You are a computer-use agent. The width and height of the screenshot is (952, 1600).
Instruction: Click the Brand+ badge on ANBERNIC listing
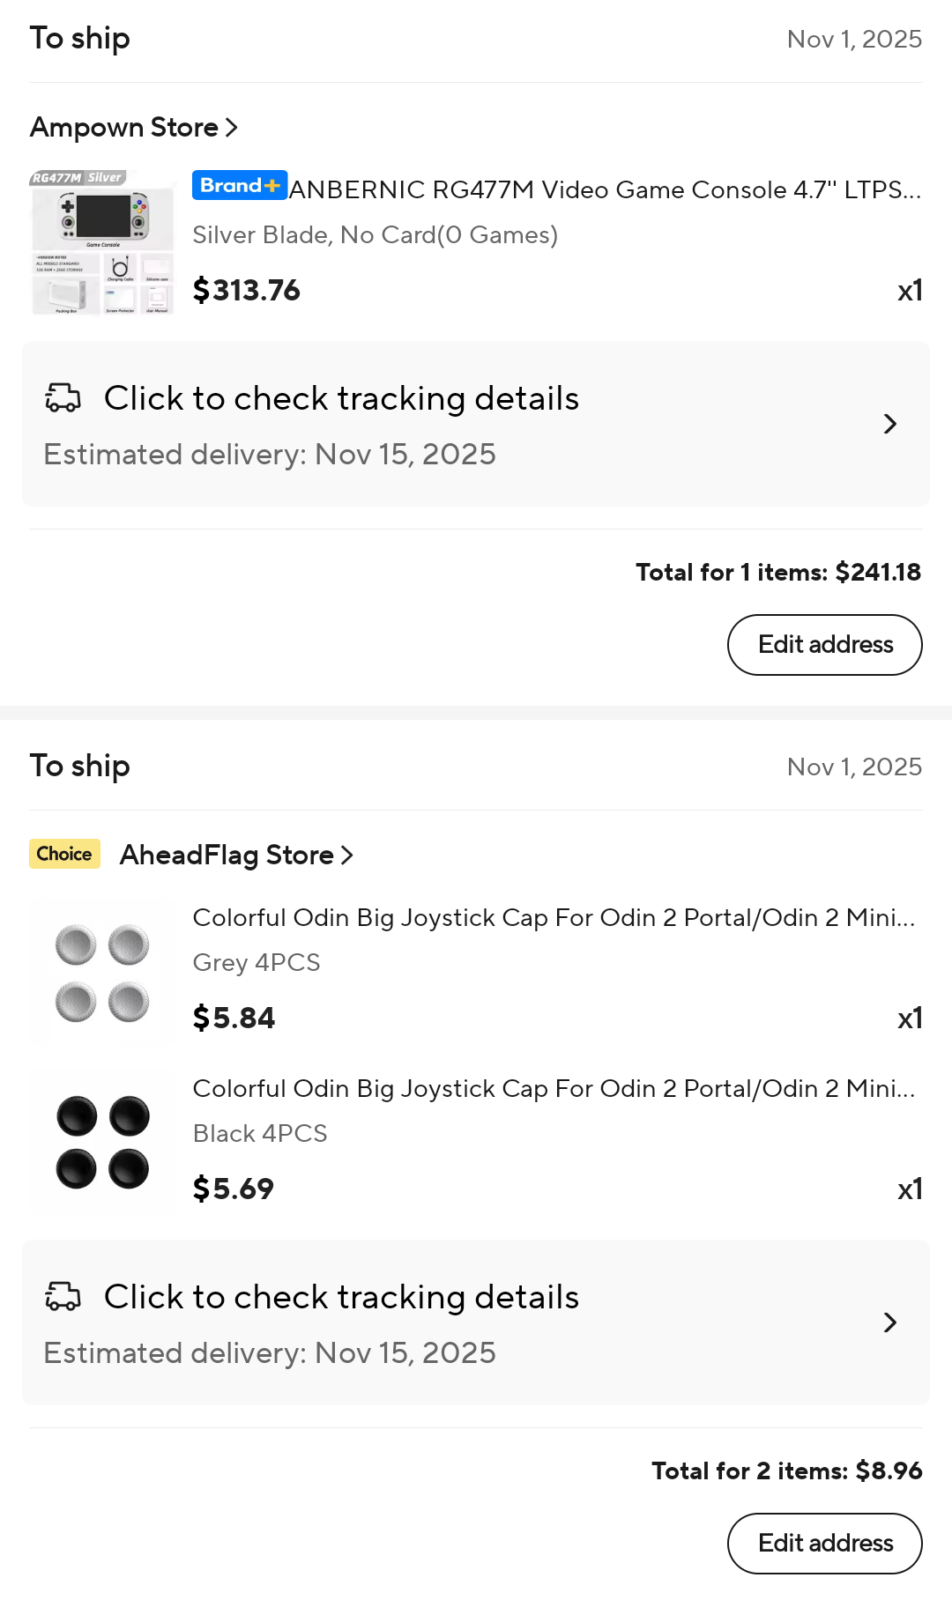tap(239, 186)
